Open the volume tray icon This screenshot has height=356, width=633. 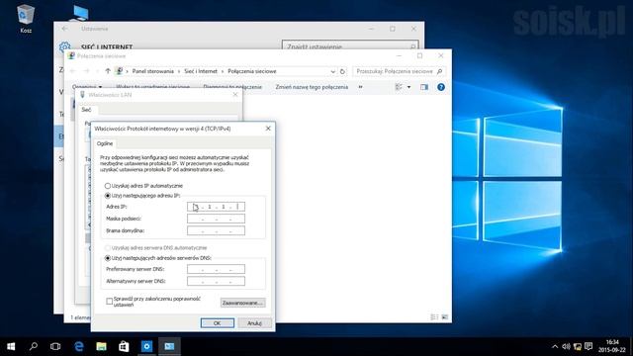(566, 347)
